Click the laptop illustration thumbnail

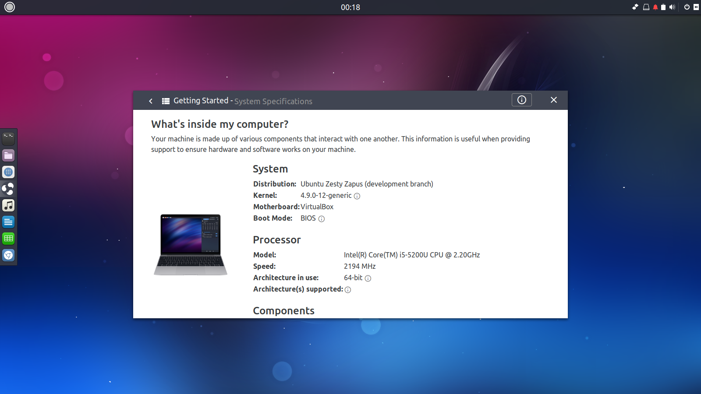(191, 245)
